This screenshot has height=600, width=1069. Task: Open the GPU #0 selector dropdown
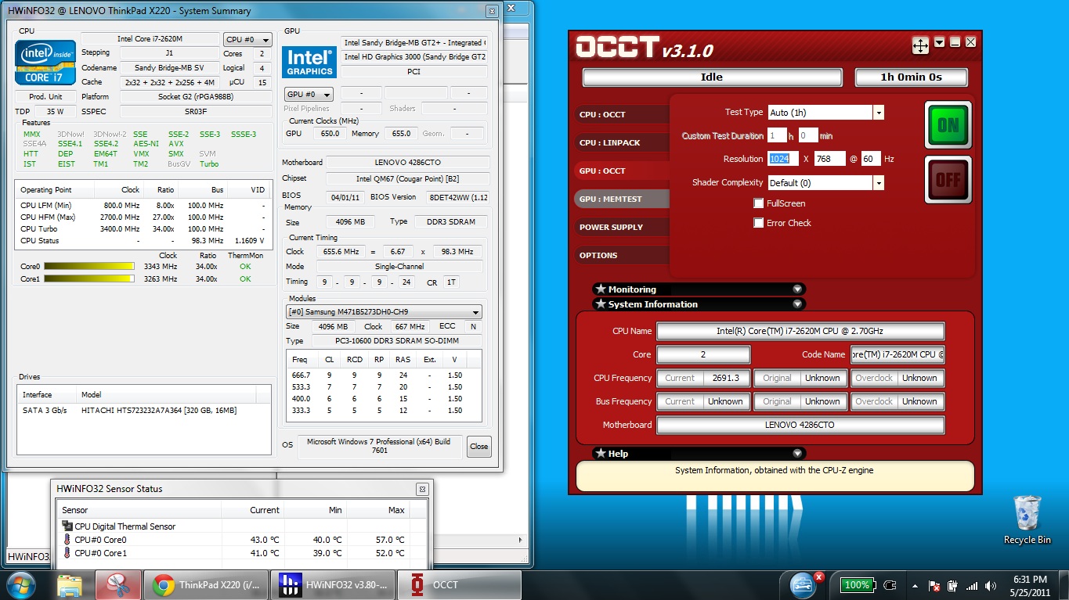[x=309, y=95]
